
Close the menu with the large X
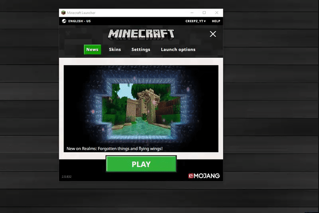click(x=213, y=34)
